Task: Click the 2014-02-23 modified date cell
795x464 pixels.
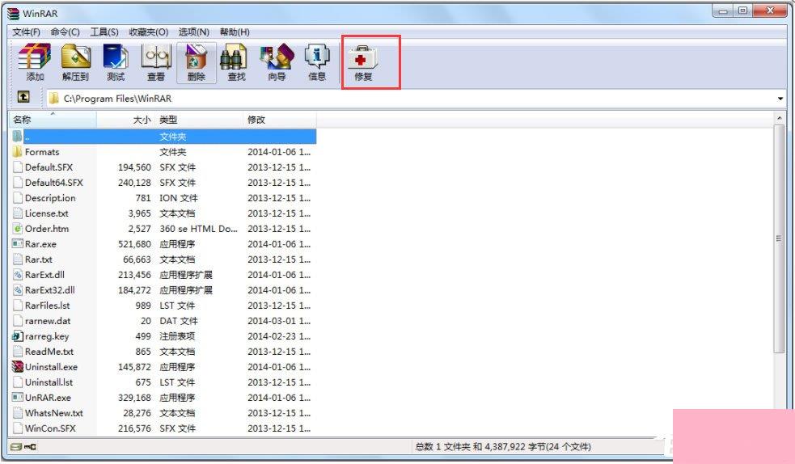Action: pos(279,335)
